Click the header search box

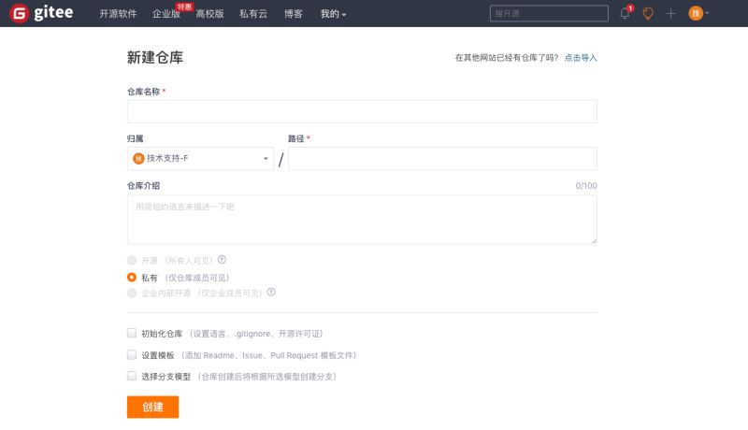(549, 13)
